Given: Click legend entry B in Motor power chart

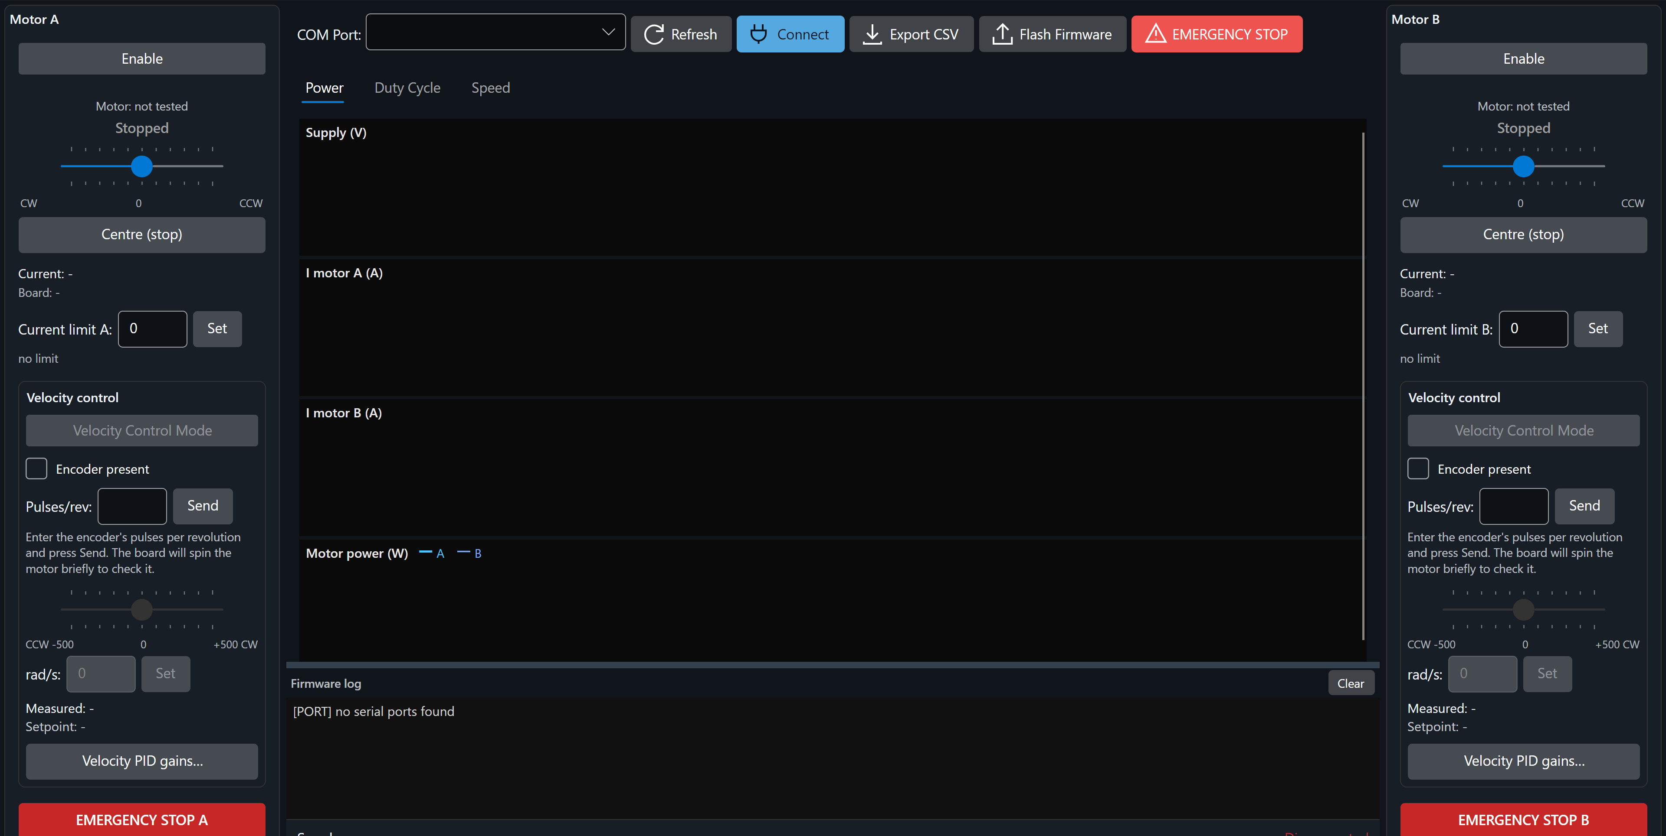Looking at the screenshot, I should point(469,553).
